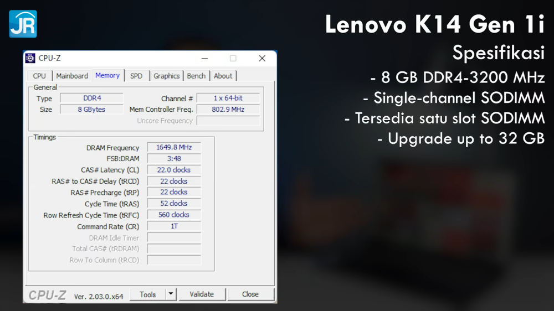Click the tRCD value field

pyautogui.click(x=174, y=181)
